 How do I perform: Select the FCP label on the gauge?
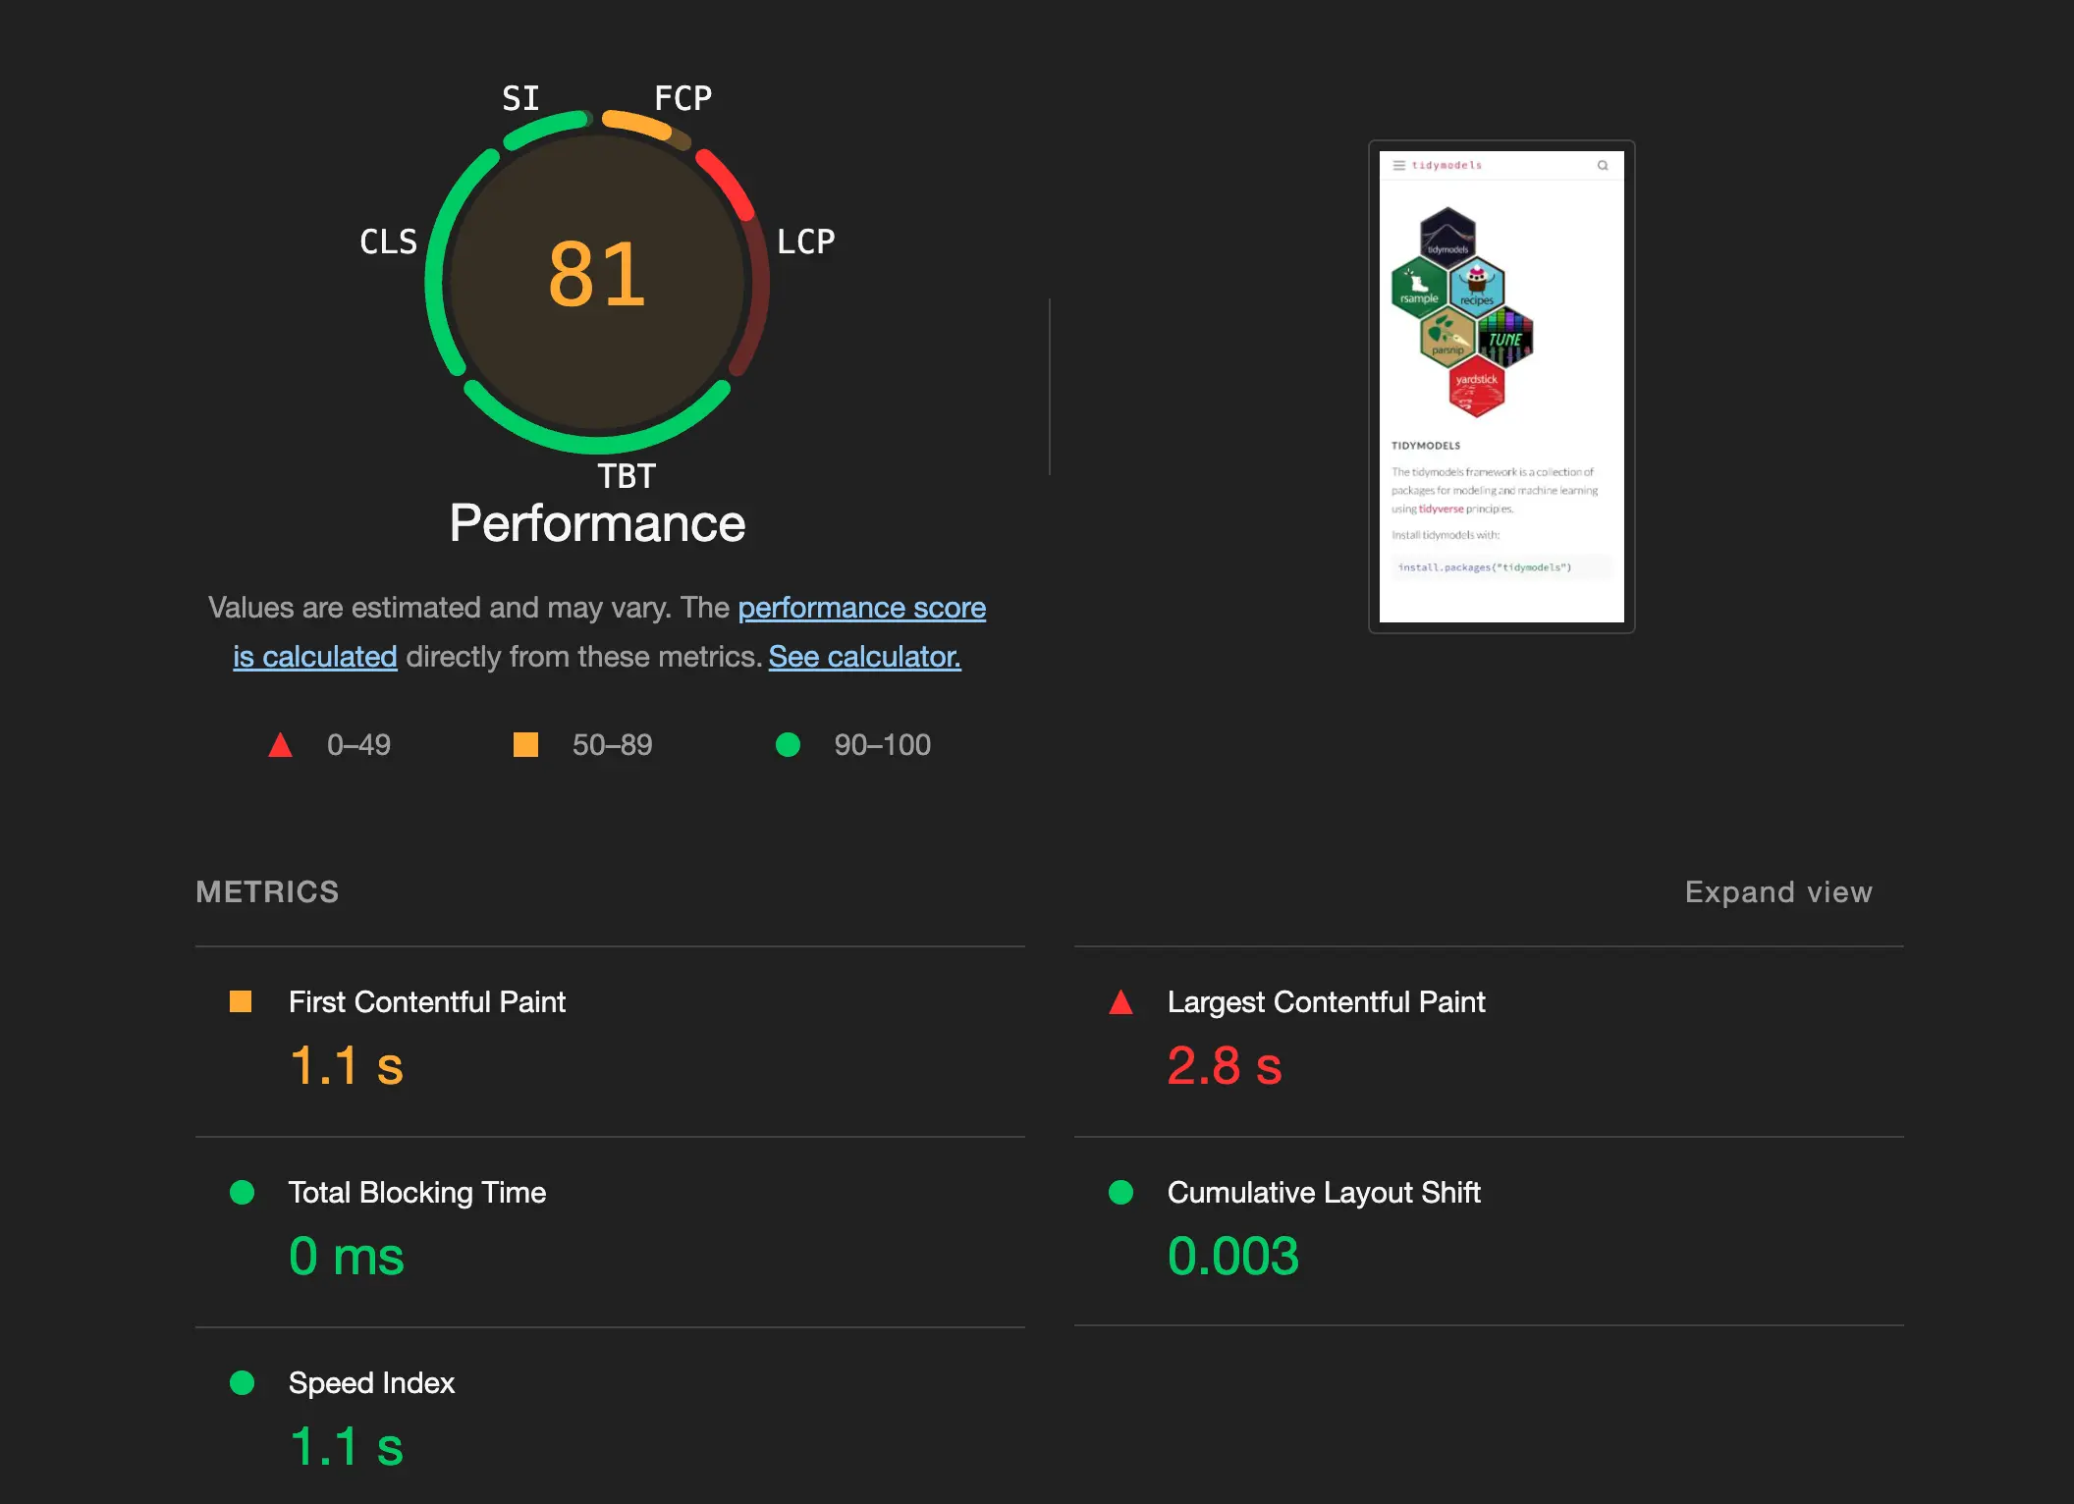tap(683, 98)
